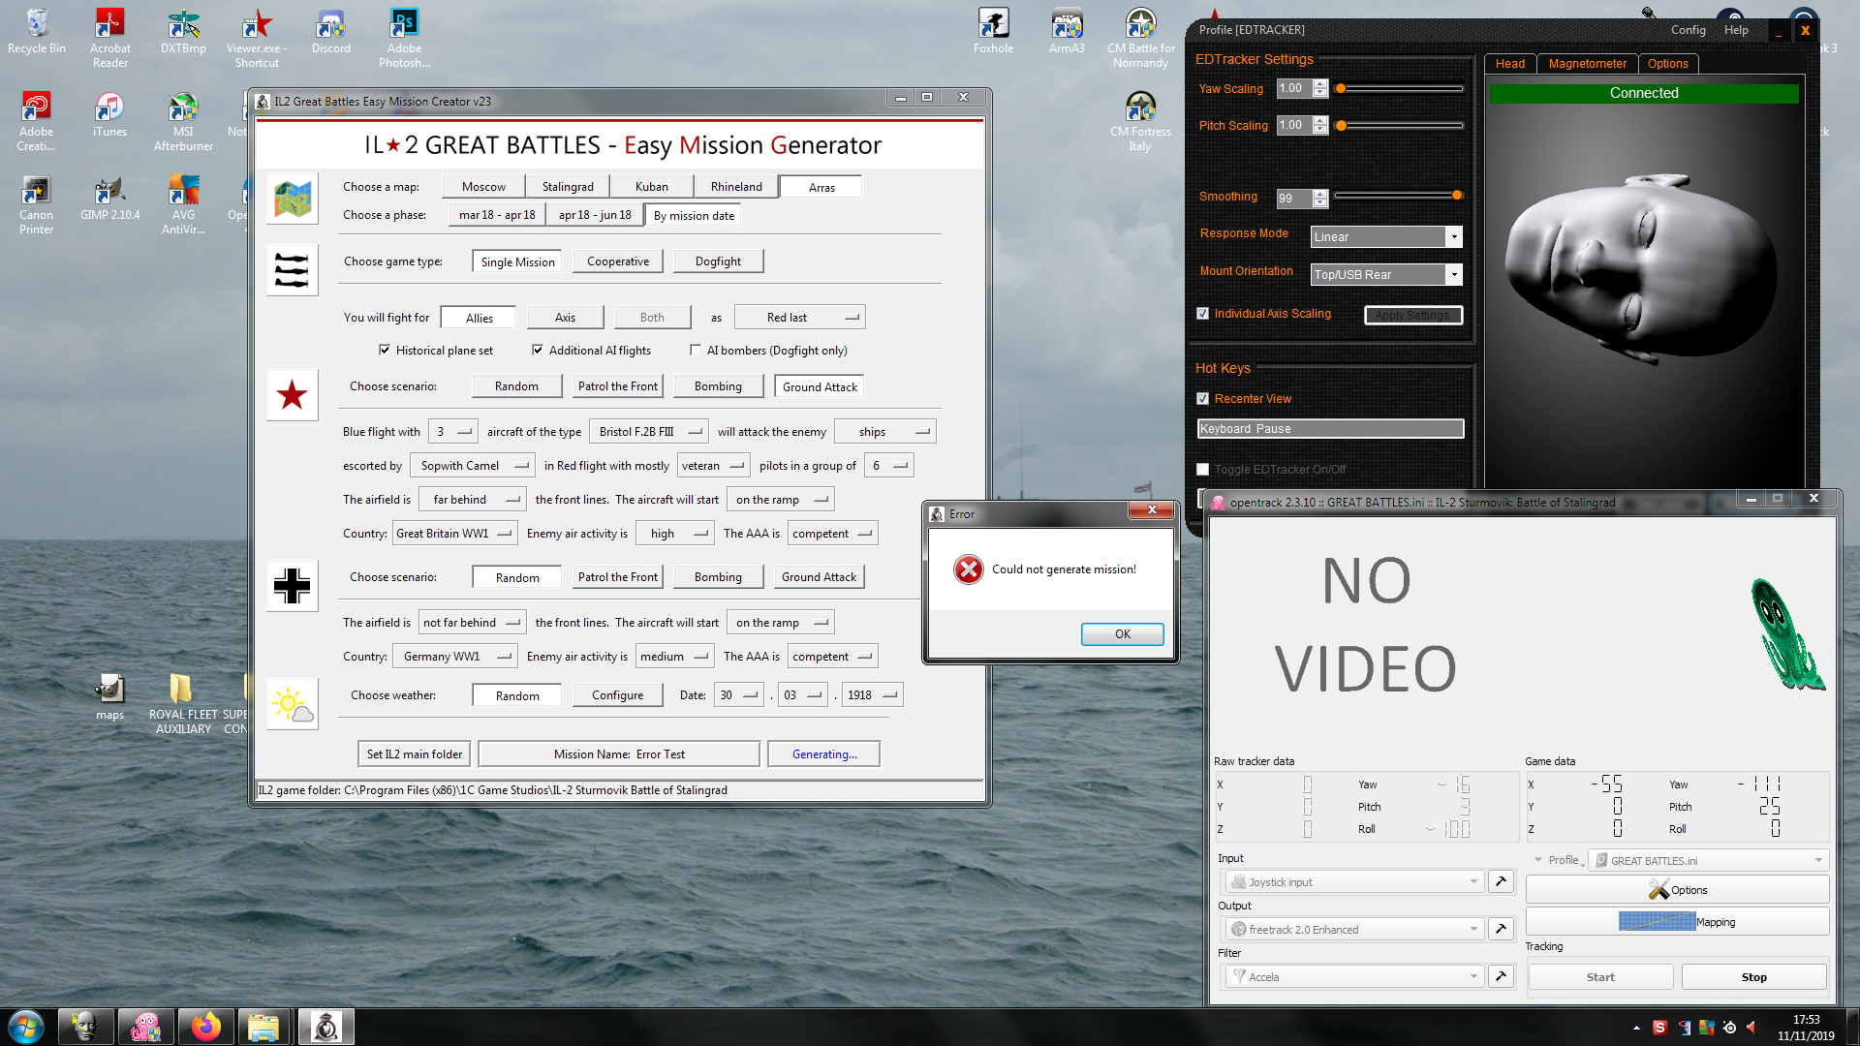1860x1046 pixels.
Task: Click the red star Allies icon
Action: 292,395
